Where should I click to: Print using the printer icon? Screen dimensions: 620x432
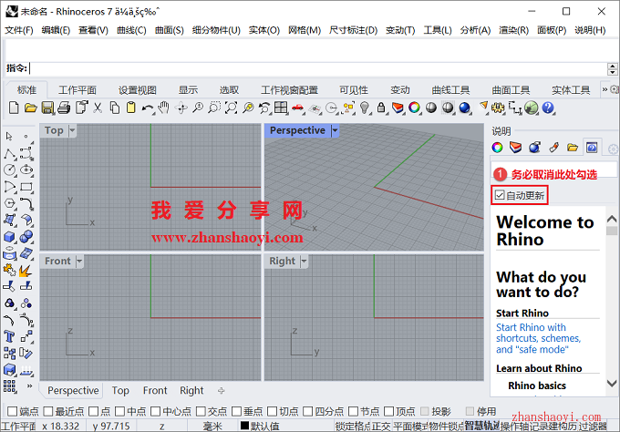tap(64, 108)
